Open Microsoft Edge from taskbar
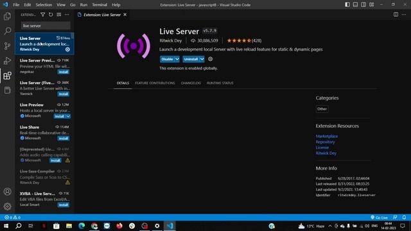The image size is (411, 231). tap(82, 226)
